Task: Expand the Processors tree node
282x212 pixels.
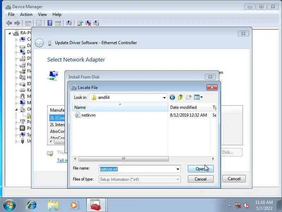Action: tap(16, 129)
